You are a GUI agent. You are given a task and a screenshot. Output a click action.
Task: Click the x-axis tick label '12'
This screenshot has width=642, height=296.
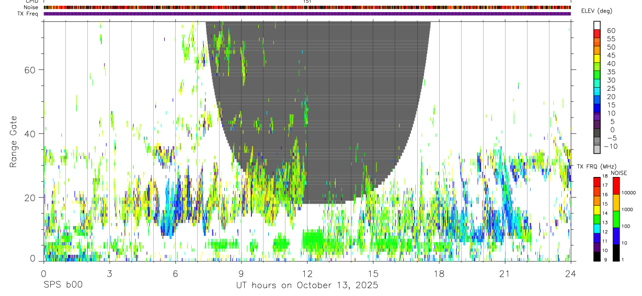pos(307,274)
